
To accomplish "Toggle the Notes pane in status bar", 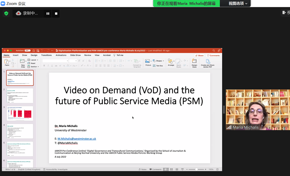I will (x=143, y=169).
